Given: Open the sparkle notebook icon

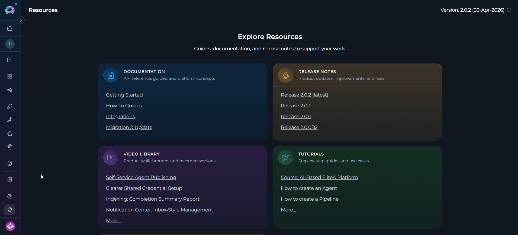Looking at the screenshot, I should (x=10, y=180).
